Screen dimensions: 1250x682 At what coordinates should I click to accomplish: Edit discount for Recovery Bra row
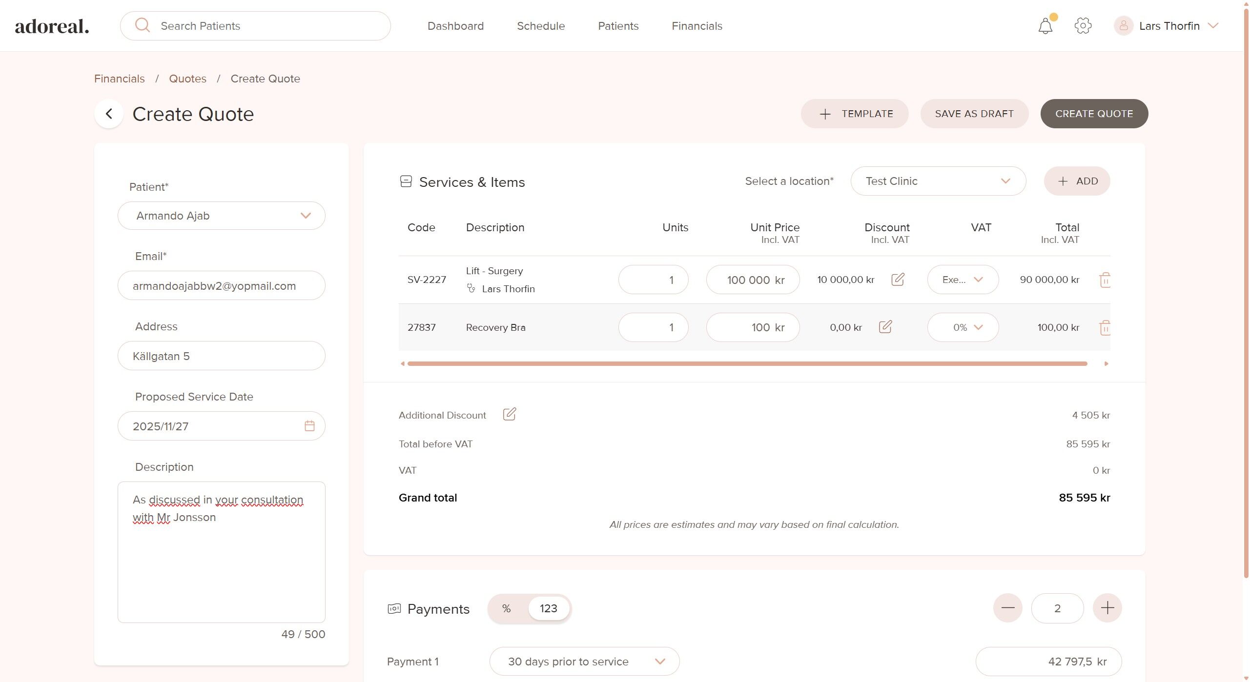click(x=885, y=327)
